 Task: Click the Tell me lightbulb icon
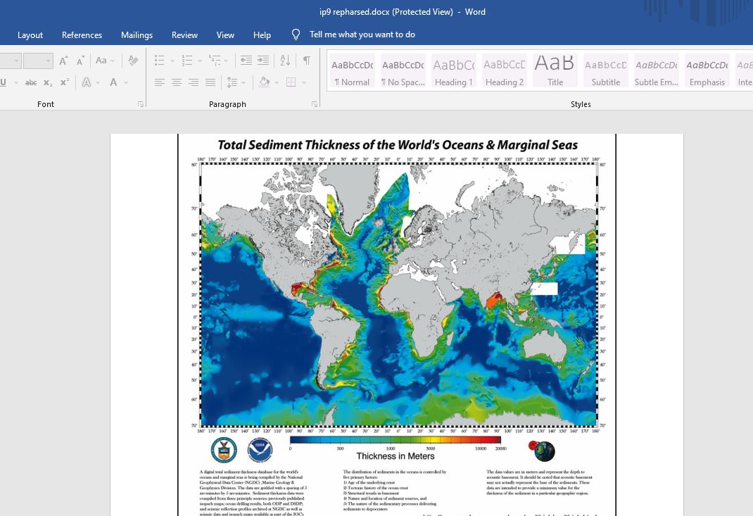coord(296,34)
